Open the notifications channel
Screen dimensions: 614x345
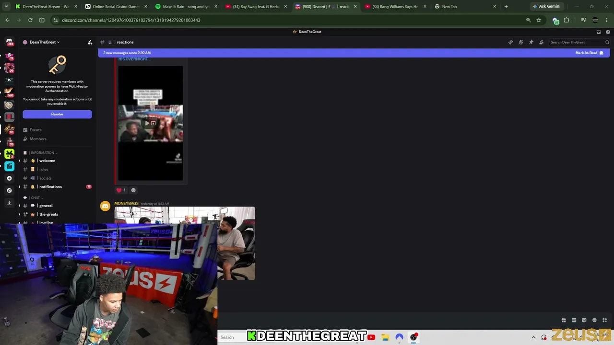coord(50,187)
